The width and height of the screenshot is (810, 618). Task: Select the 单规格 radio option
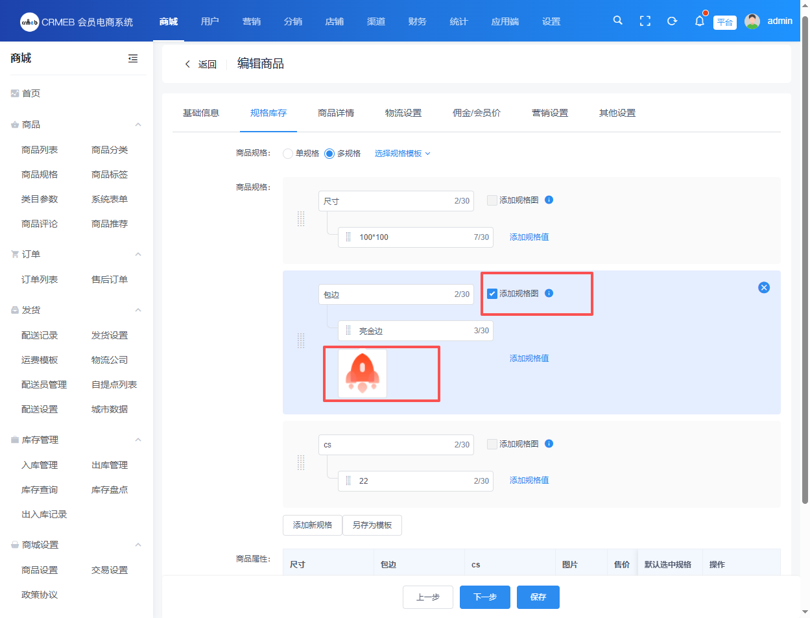pyautogui.click(x=289, y=154)
